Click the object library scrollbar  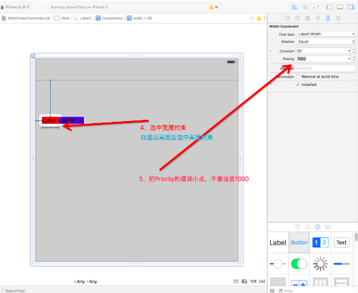[356, 237]
